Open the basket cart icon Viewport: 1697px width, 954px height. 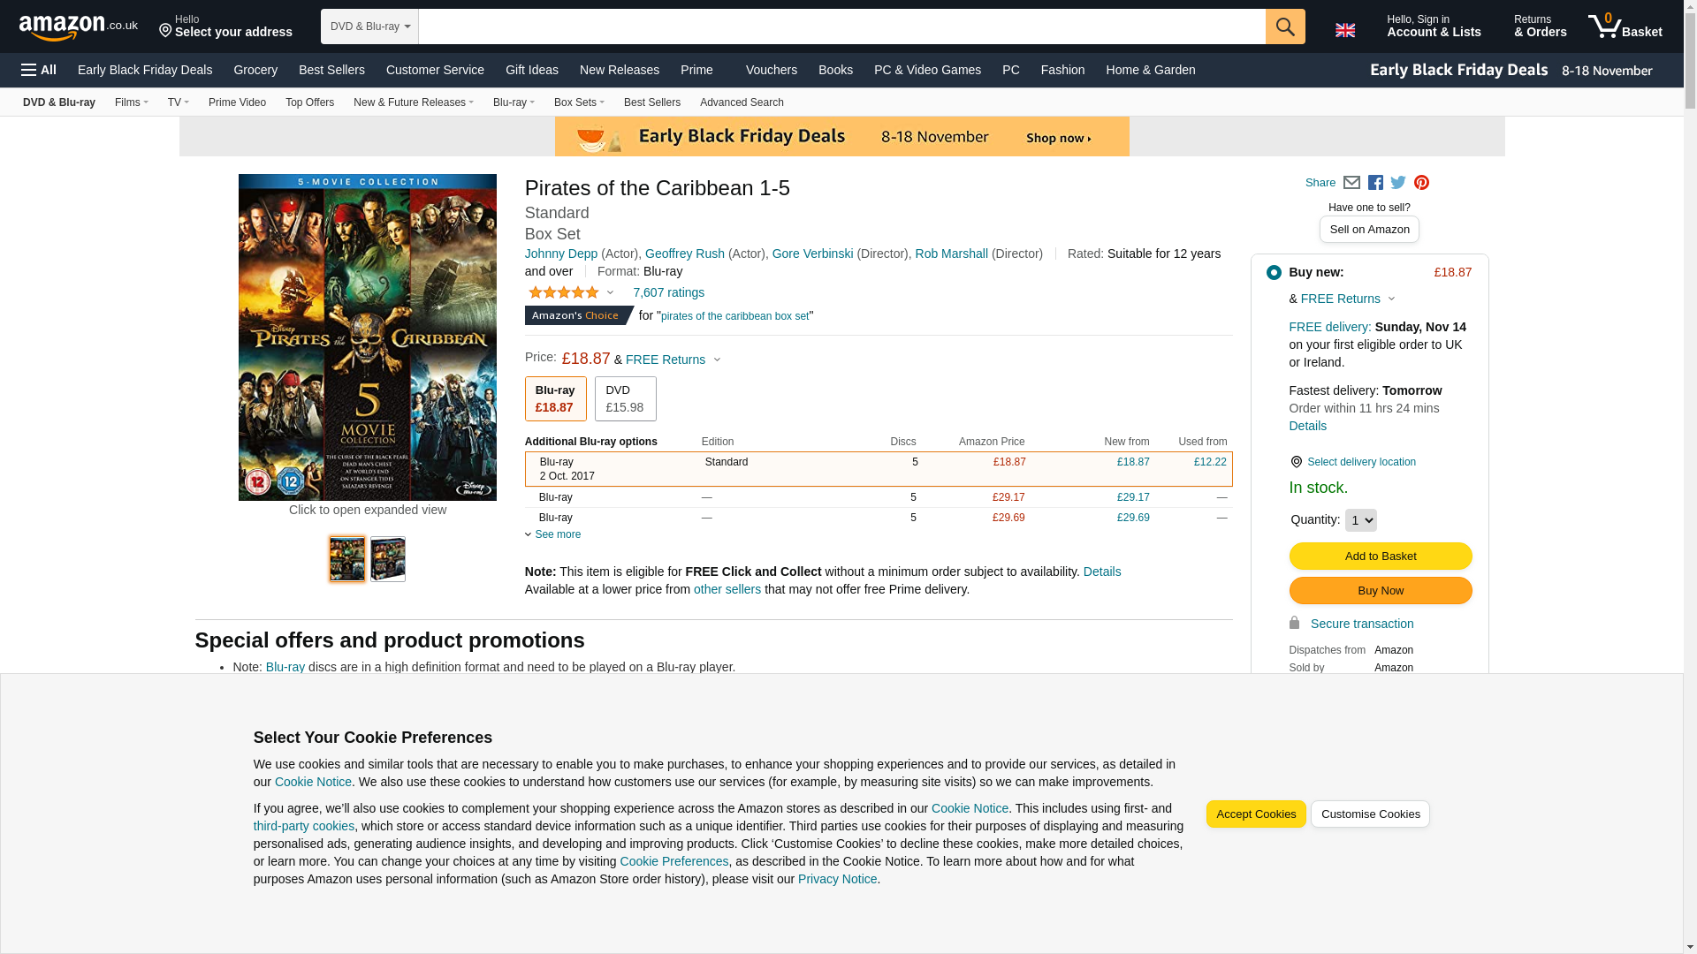pyautogui.click(x=1624, y=26)
